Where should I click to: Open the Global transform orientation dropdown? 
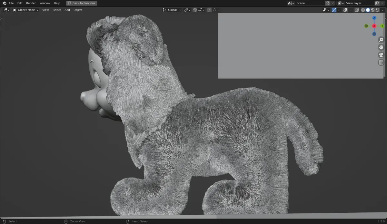172,10
